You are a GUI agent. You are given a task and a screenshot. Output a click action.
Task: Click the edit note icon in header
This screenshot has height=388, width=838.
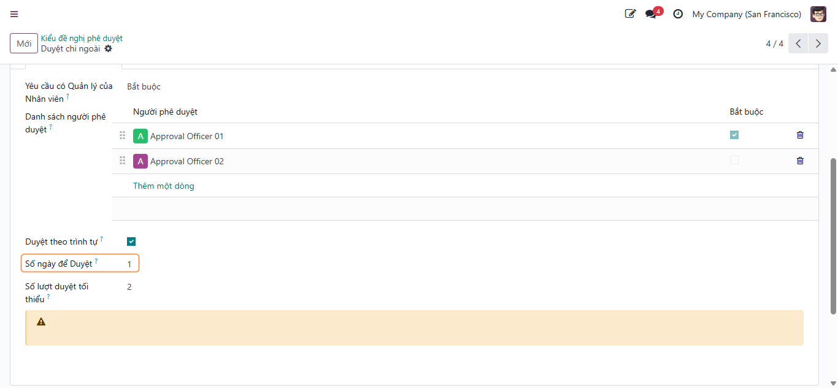coord(630,13)
